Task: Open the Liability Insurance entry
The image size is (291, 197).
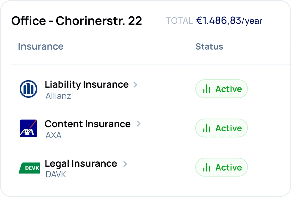Action: [87, 84]
